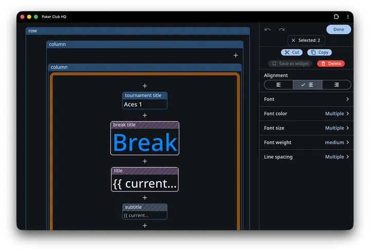This screenshot has width=370, height=252.
Task: Click the redo arrow icon
Action: 282,29
